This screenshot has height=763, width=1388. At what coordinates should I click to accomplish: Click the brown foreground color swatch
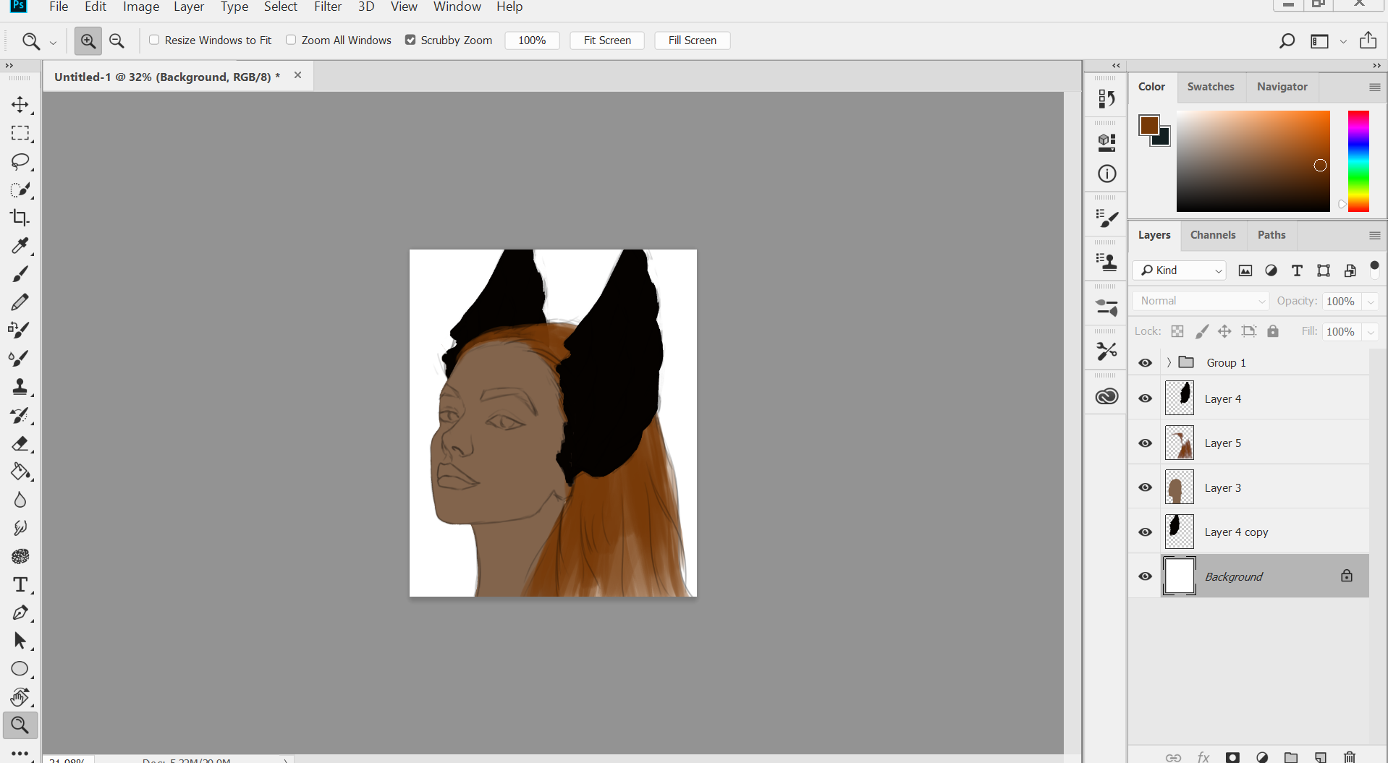click(x=1148, y=124)
